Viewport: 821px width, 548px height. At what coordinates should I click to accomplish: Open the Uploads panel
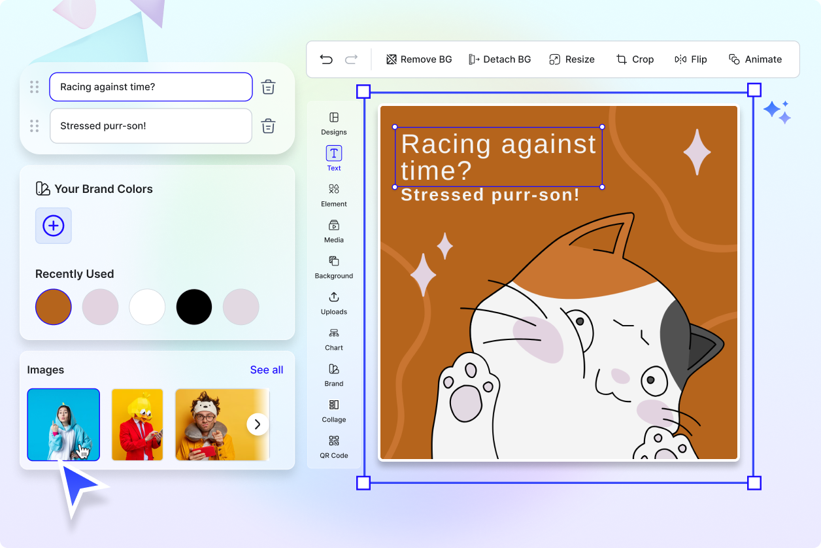(333, 302)
